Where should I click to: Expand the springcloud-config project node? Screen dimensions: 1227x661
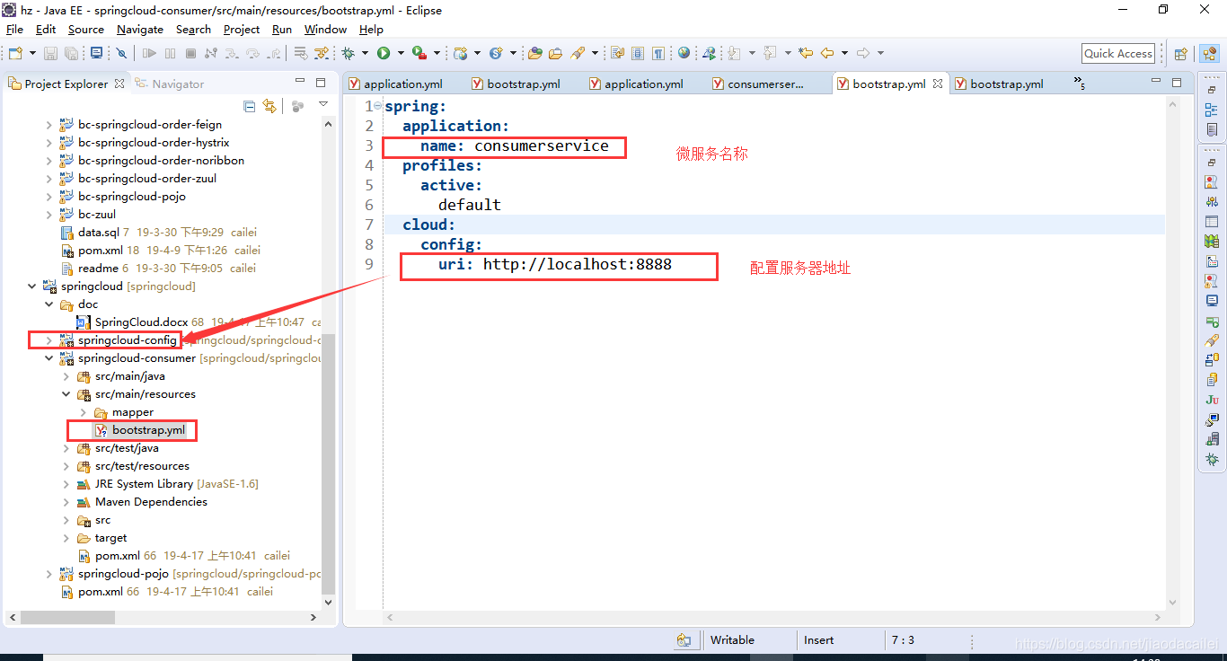(49, 340)
